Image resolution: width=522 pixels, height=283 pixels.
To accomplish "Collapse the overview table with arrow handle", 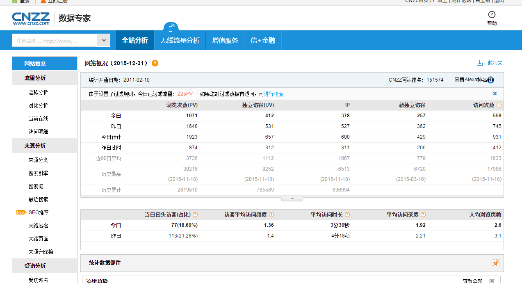I will tap(292, 199).
